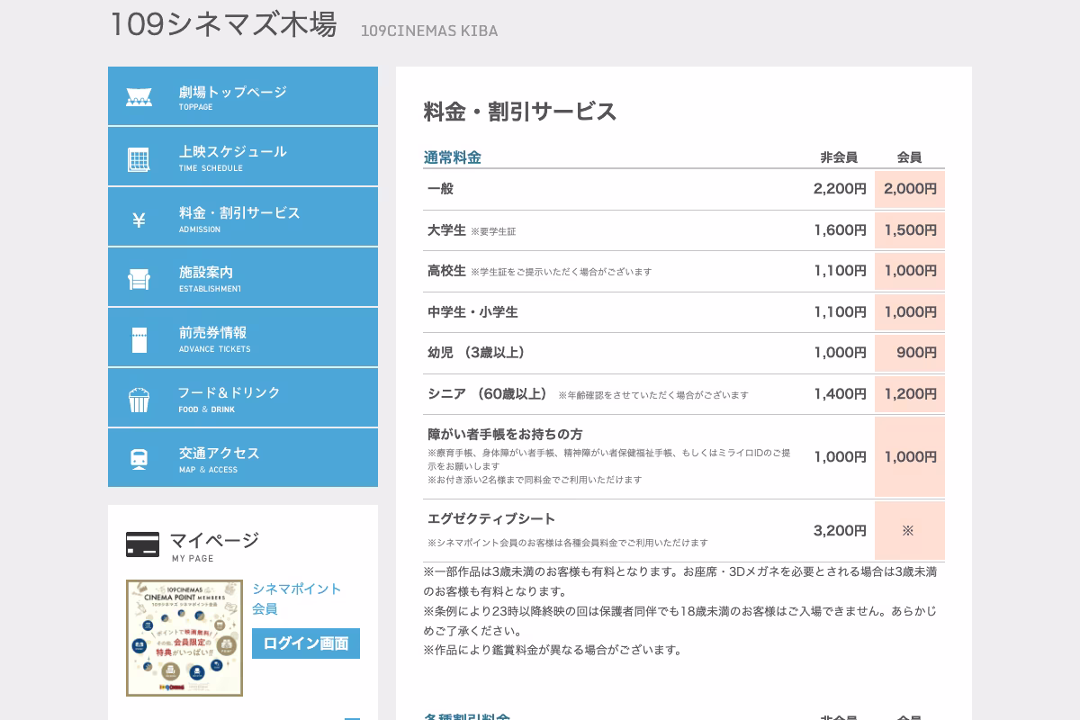
Task: Select the シニア(60歳以上) row label
Action: pos(488,394)
